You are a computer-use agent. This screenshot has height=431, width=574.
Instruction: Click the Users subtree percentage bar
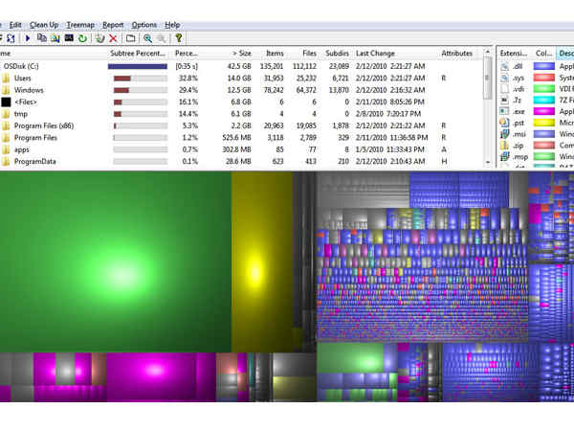[x=141, y=79]
